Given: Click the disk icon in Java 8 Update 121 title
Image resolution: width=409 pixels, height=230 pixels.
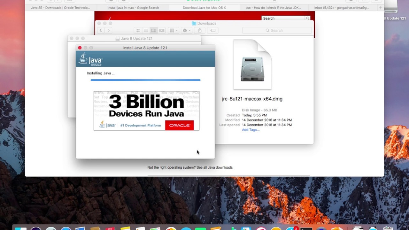Looking at the screenshot, I should (x=118, y=38).
